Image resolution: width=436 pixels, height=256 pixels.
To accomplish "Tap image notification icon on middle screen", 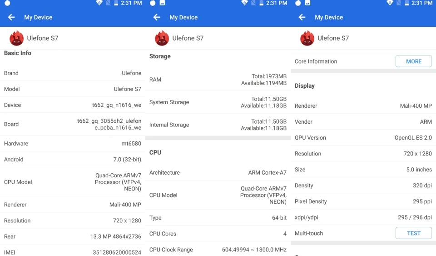I will click(x=162, y=3).
